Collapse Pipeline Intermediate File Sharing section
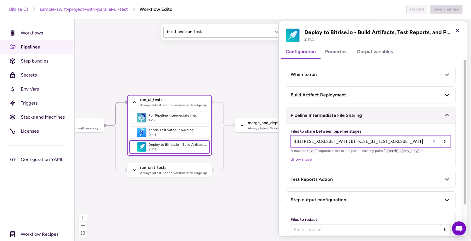Image resolution: width=471 pixels, height=241 pixels. tap(371, 115)
